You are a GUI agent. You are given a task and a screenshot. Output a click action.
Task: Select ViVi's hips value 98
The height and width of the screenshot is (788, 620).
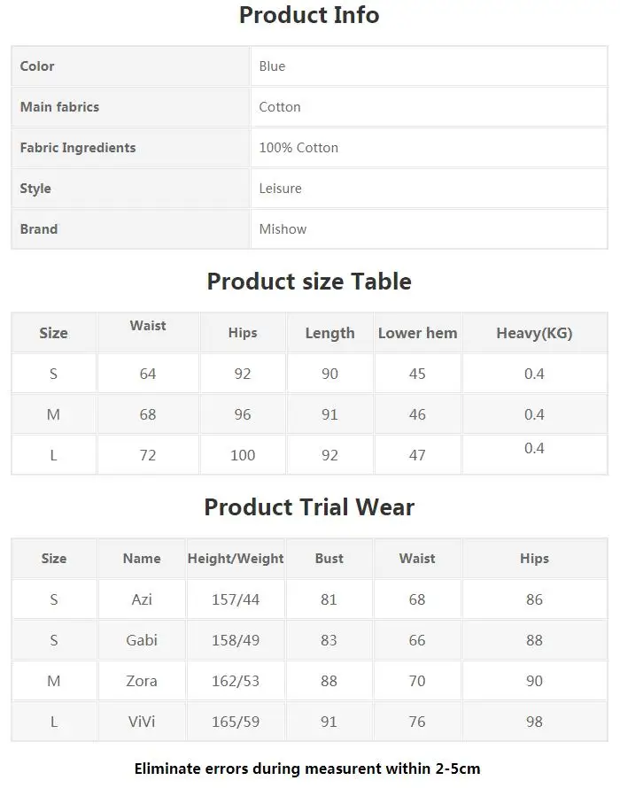(x=534, y=722)
